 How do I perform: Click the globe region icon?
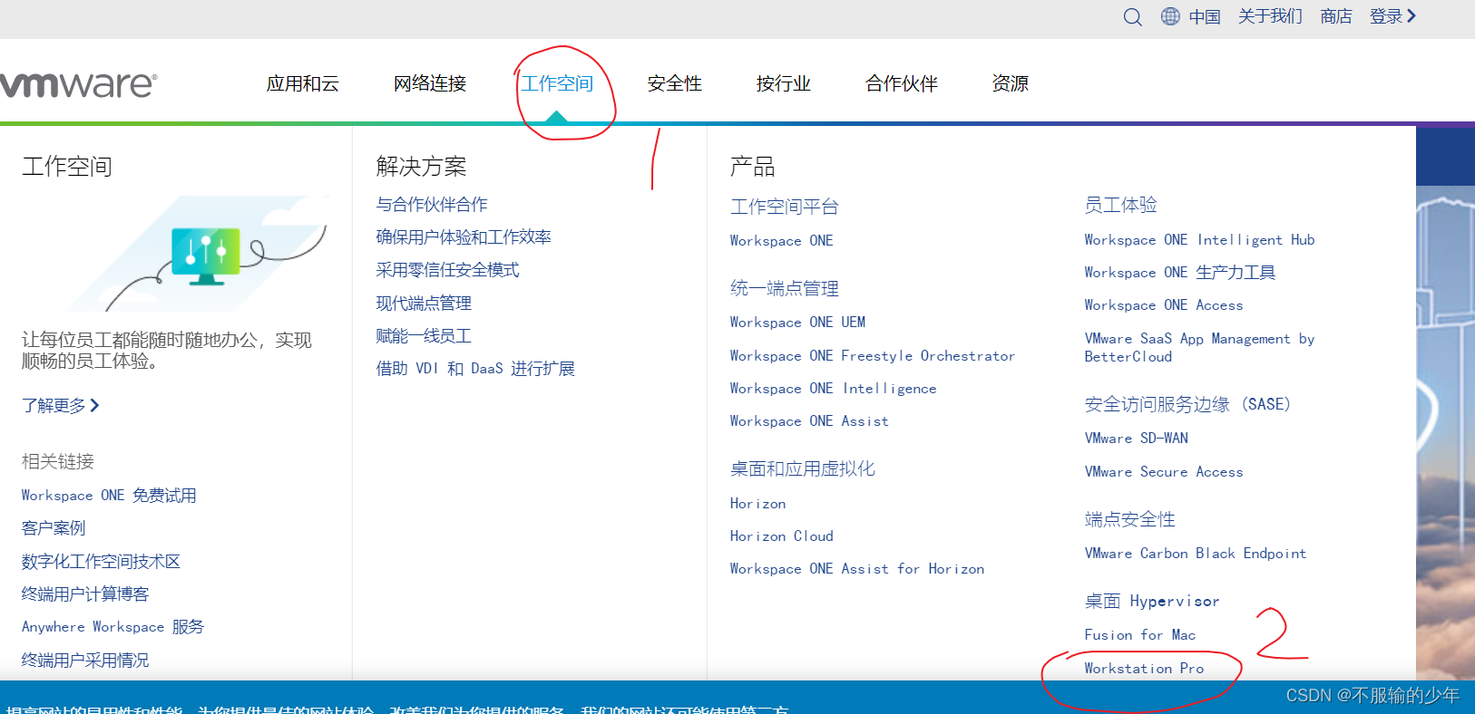point(1170,16)
